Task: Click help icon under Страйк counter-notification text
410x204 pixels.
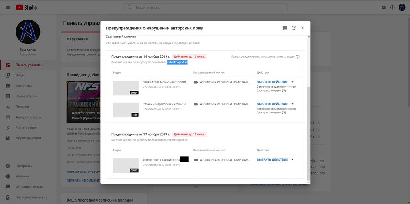Action: [x=284, y=113]
